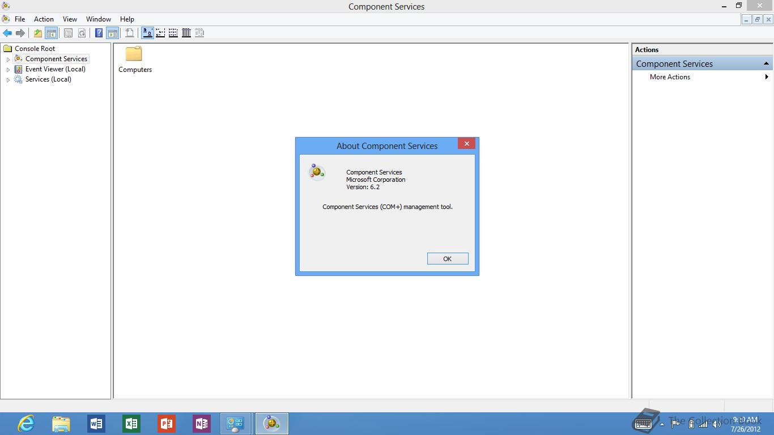Toggle Show/Hide Action Pane toolbar button
The height and width of the screenshot is (435, 774).
point(112,33)
